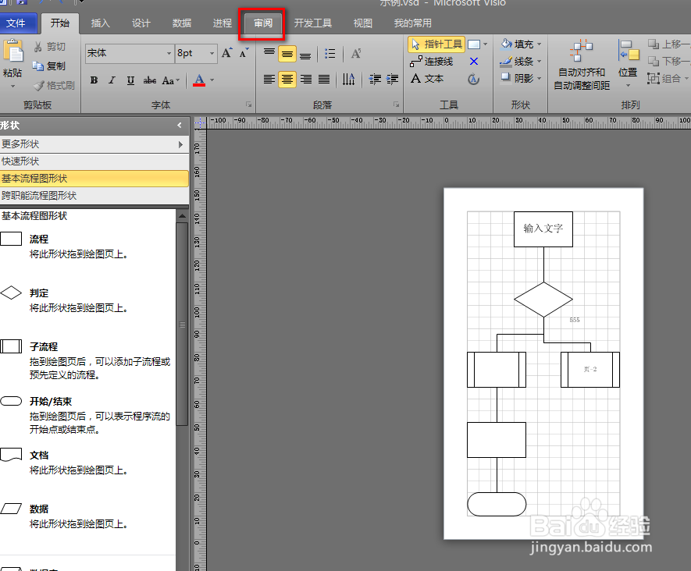
Task: Select the 输入文字 box on the drawing
Action: pyautogui.click(x=543, y=229)
